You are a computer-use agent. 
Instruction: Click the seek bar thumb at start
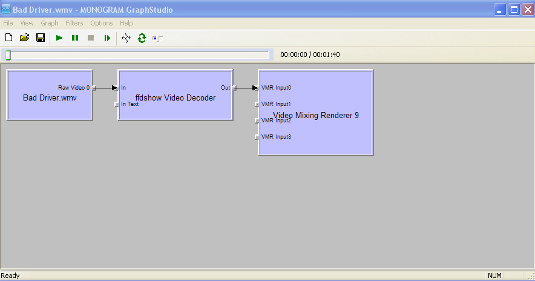pos(8,55)
